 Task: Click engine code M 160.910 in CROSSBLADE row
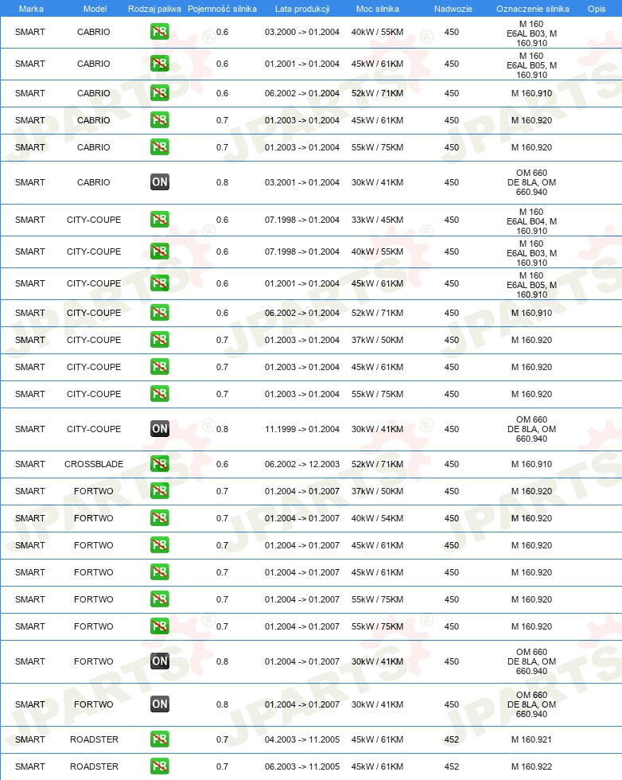click(x=531, y=464)
